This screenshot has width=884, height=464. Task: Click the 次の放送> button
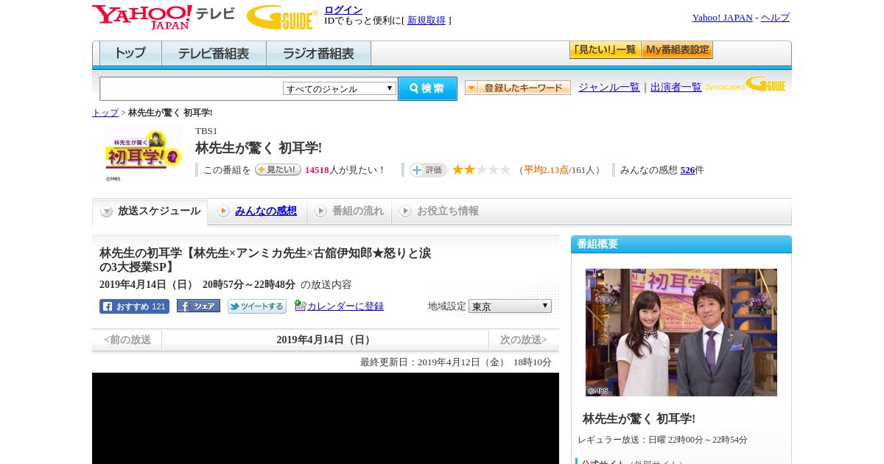[524, 340]
